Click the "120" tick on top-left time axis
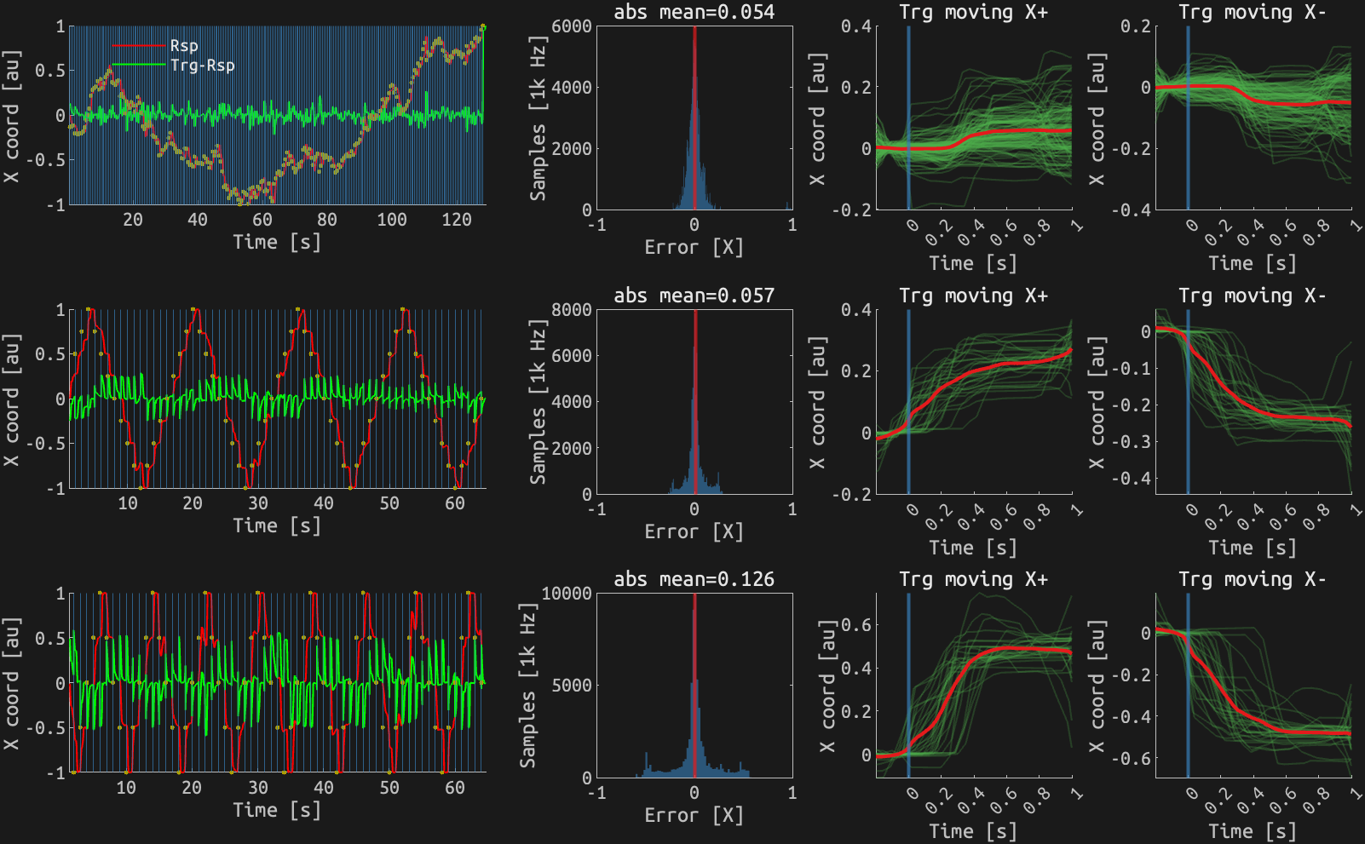 coord(457,220)
